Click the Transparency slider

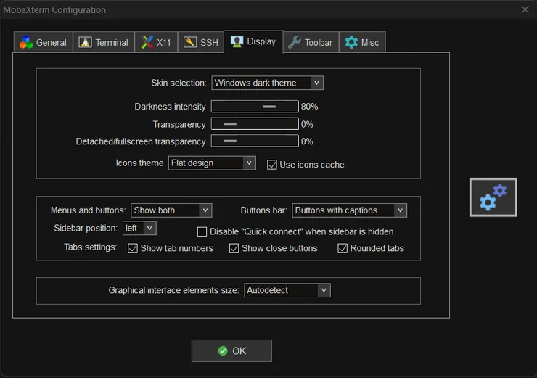coord(255,124)
